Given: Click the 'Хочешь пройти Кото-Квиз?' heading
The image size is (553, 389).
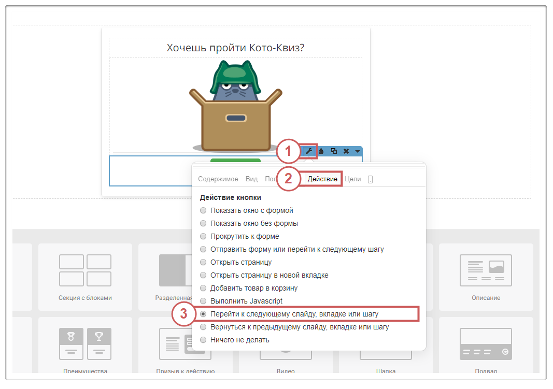Looking at the screenshot, I should click(x=235, y=48).
